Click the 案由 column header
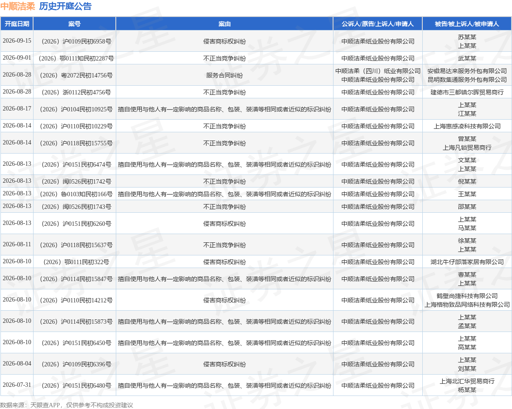The image size is (512, 409). click(x=224, y=24)
